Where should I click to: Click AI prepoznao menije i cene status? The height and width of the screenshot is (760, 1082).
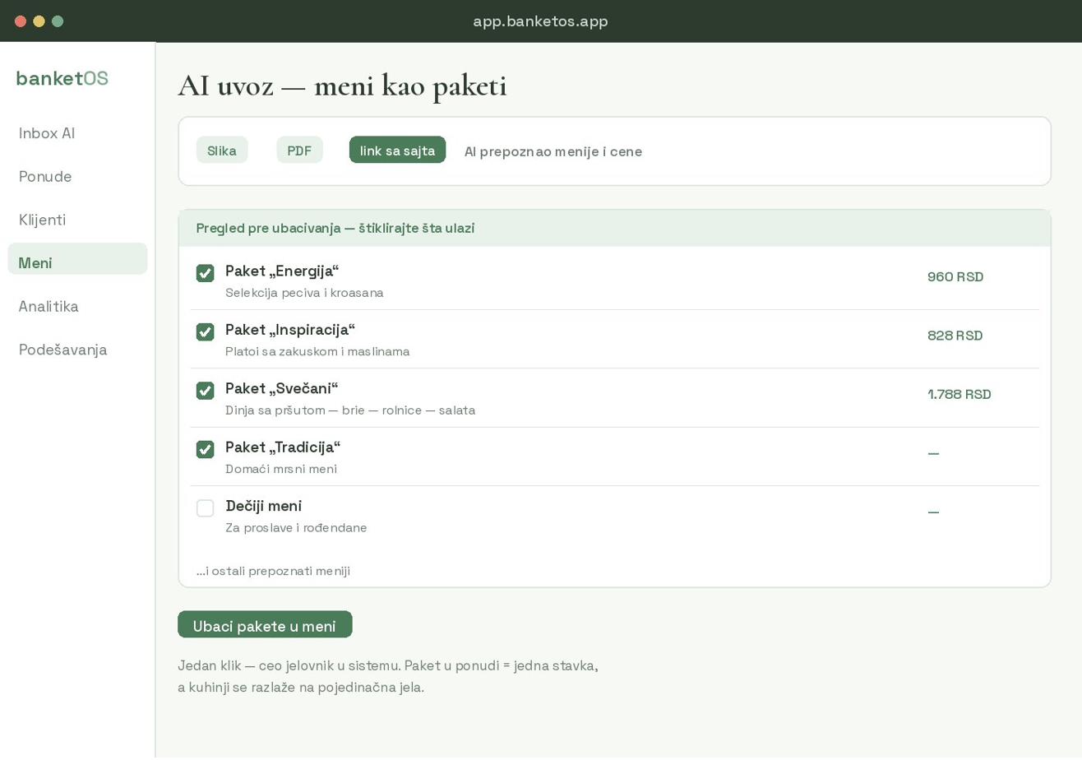(x=553, y=151)
